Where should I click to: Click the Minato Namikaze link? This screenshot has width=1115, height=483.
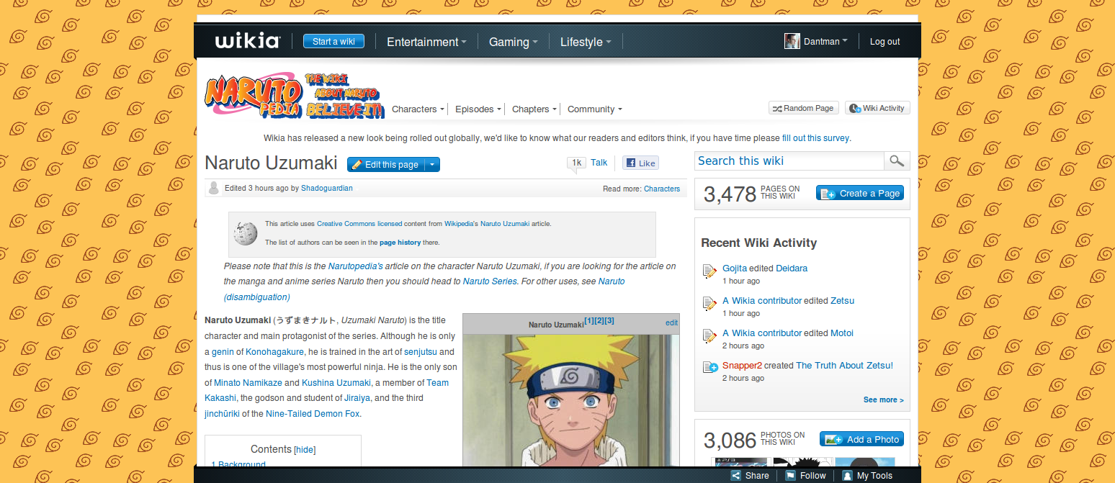click(248, 383)
